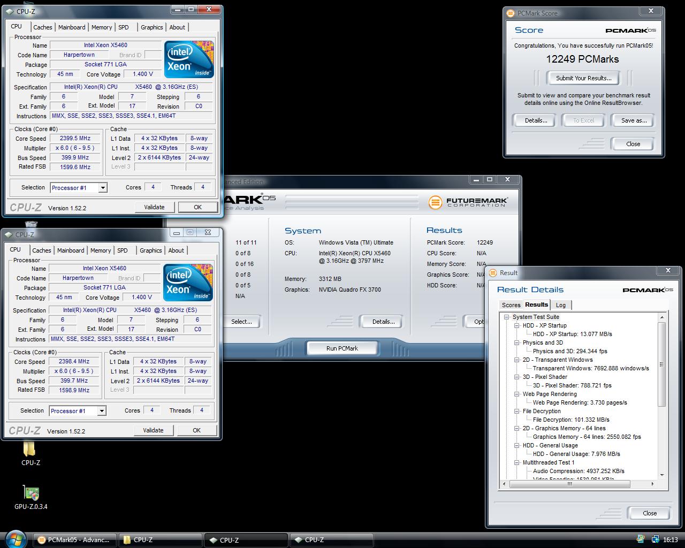
Task: Click Submit Your Results button
Action: click(583, 78)
